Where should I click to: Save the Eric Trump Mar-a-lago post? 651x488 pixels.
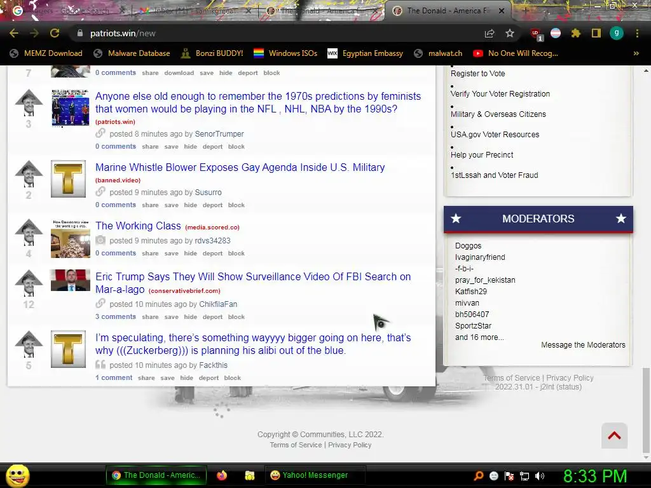tap(171, 316)
